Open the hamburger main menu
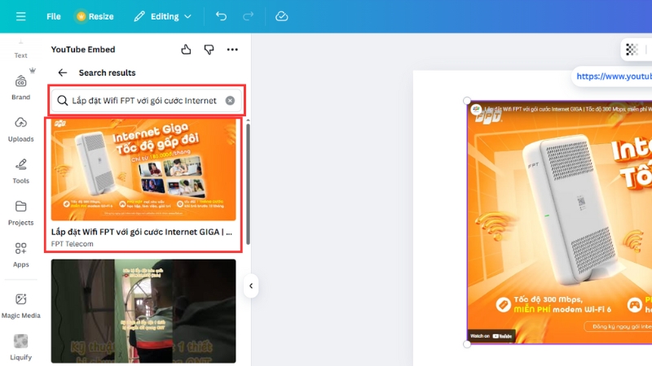This screenshot has width=652, height=366. point(20,16)
